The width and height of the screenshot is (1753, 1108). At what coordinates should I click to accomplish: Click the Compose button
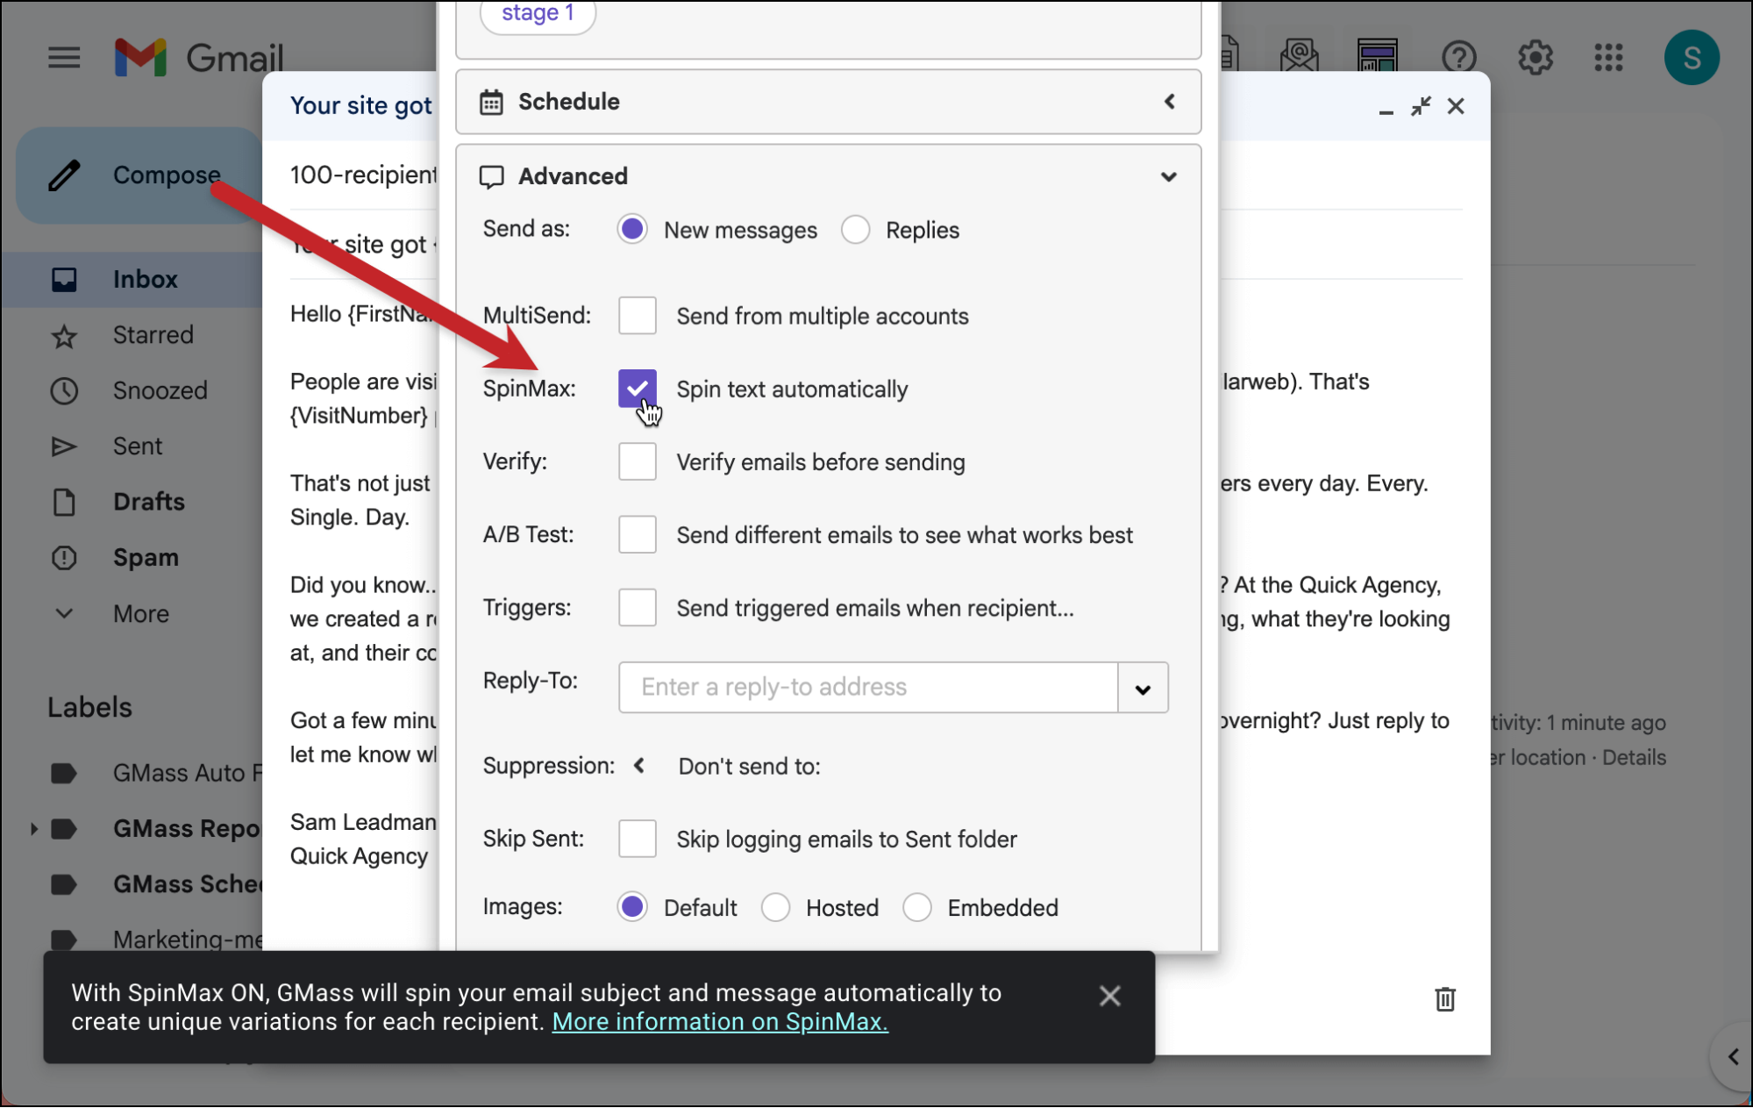[139, 175]
